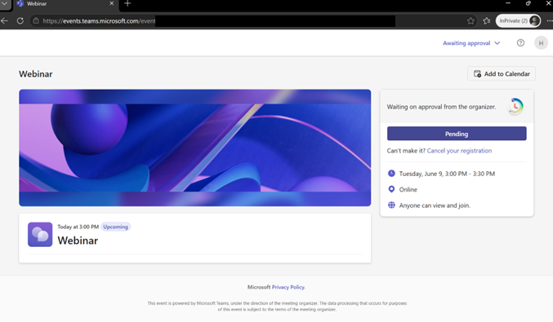Click the Pending button
553x322 pixels.
tap(457, 134)
